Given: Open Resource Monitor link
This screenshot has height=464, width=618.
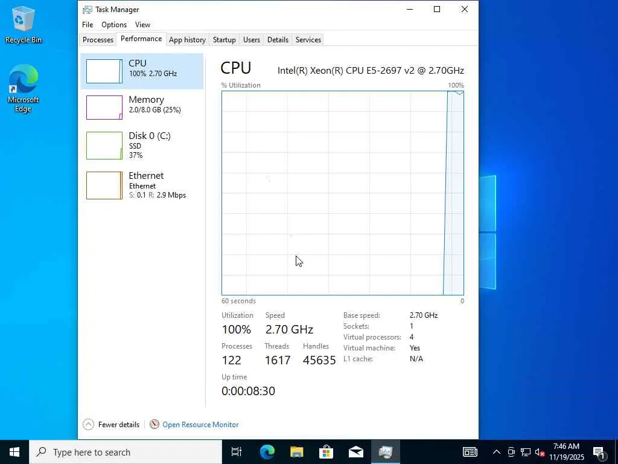Looking at the screenshot, I should [x=200, y=425].
